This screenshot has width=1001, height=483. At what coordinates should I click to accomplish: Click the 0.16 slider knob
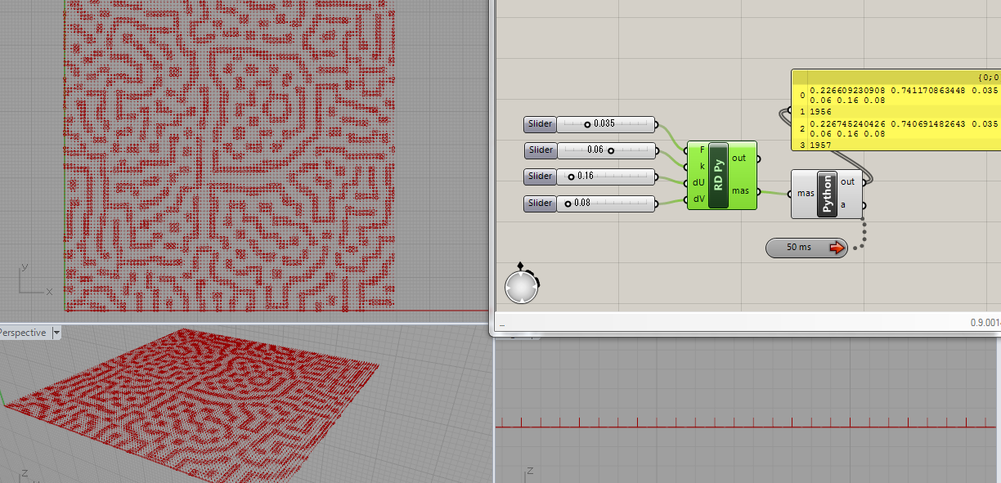coord(571,177)
